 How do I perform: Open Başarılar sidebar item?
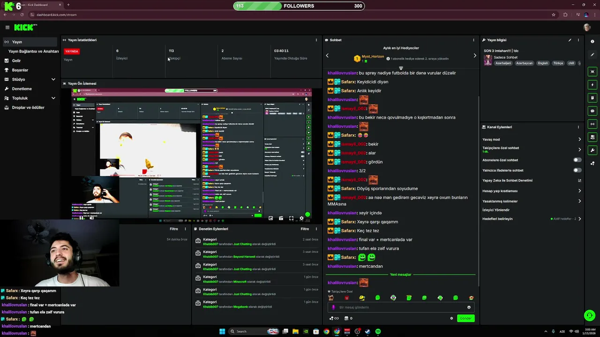point(30,70)
